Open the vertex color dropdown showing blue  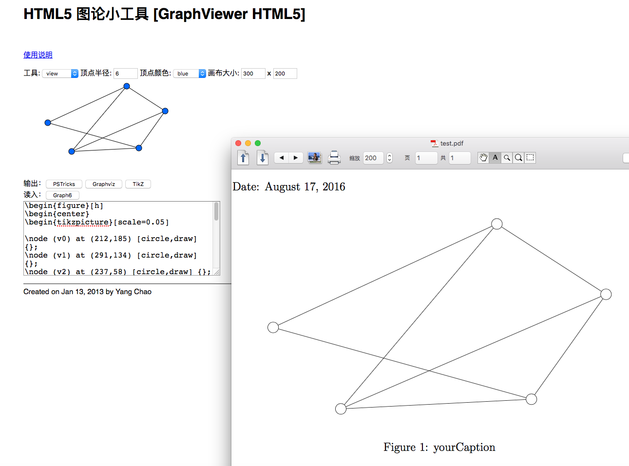click(x=190, y=74)
